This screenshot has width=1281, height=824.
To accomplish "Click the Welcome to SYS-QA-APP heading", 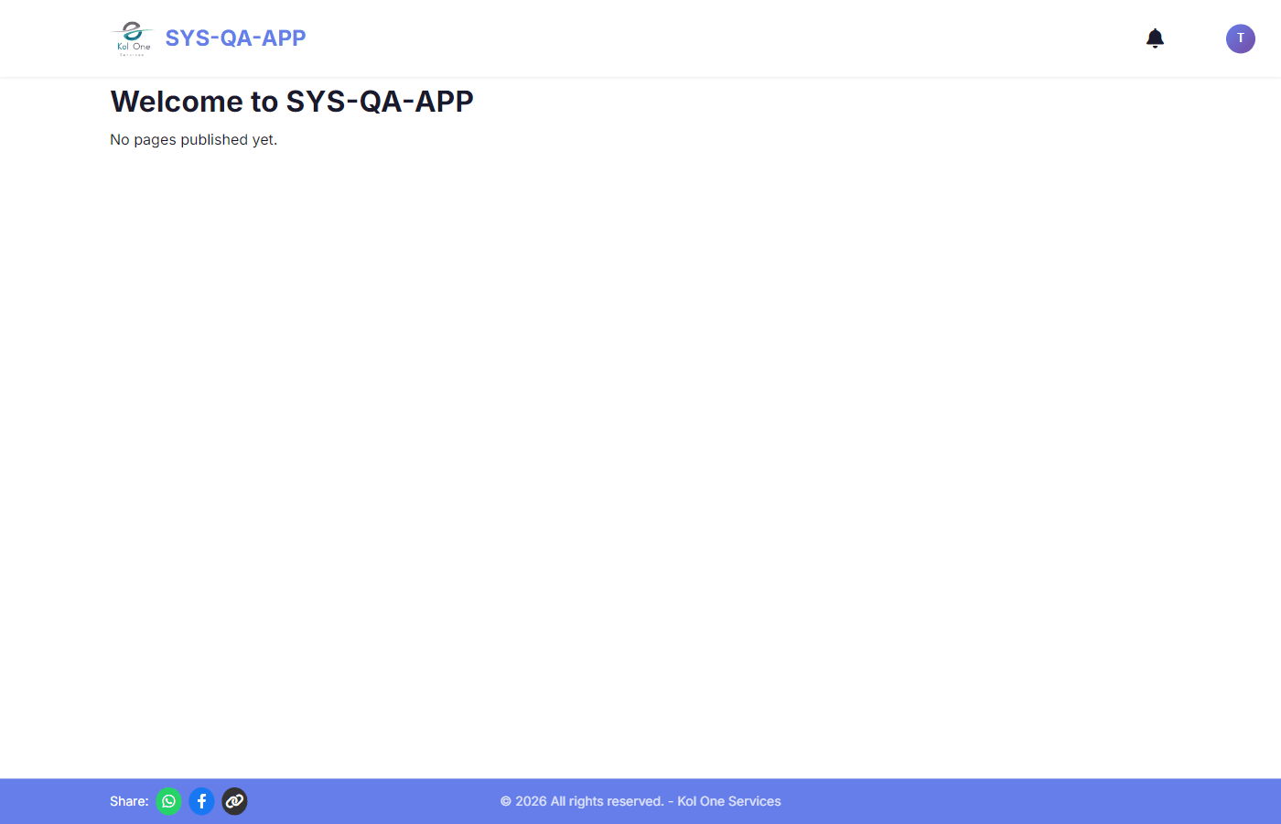I will [x=291, y=101].
